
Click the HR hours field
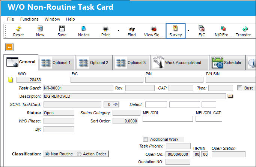[197, 154]
